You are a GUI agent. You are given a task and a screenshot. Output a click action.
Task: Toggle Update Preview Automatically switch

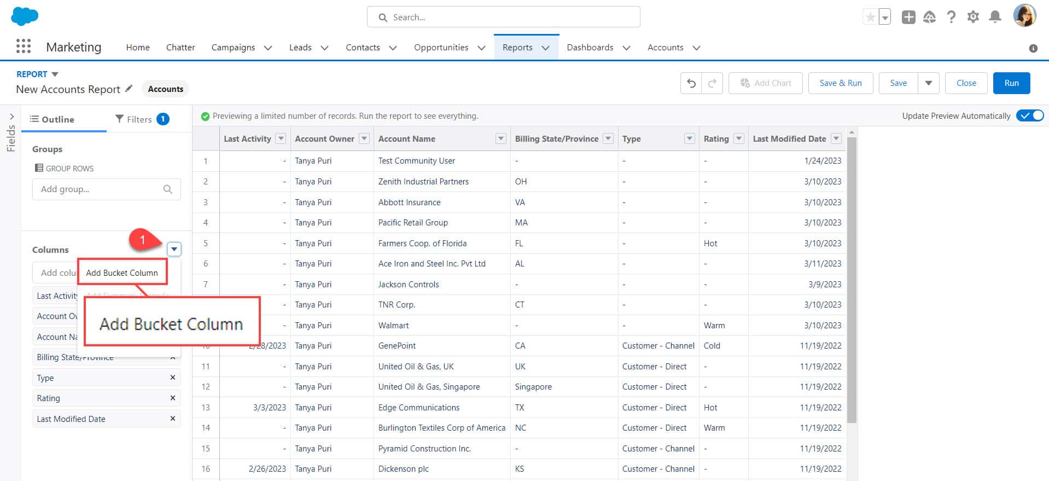click(1030, 115)
